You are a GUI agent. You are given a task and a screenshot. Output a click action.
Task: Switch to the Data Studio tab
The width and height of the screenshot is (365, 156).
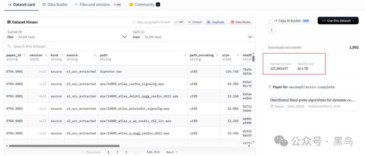coord(55,4)
